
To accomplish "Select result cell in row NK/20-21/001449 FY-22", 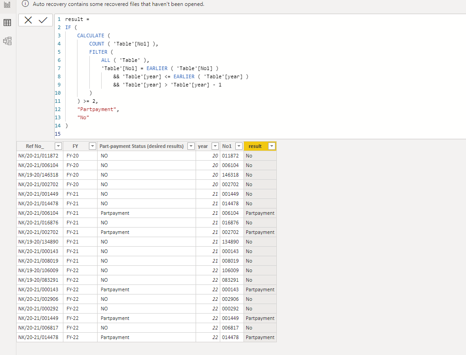I will [x=260, y=318].
